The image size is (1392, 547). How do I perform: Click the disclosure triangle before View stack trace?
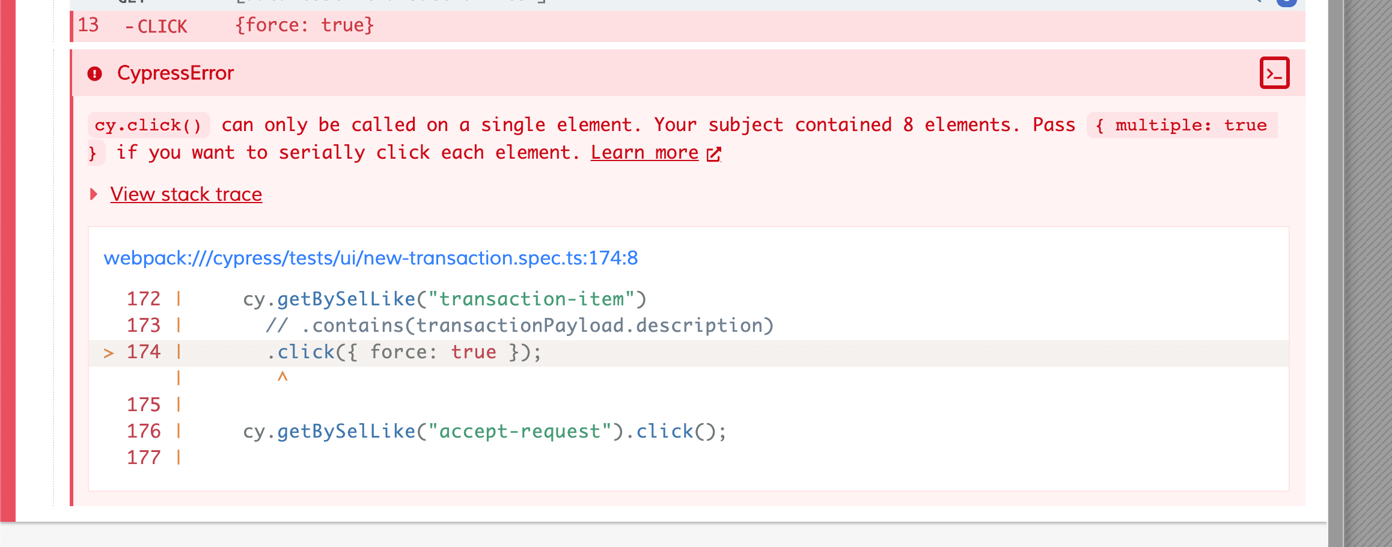pos(94,194)
